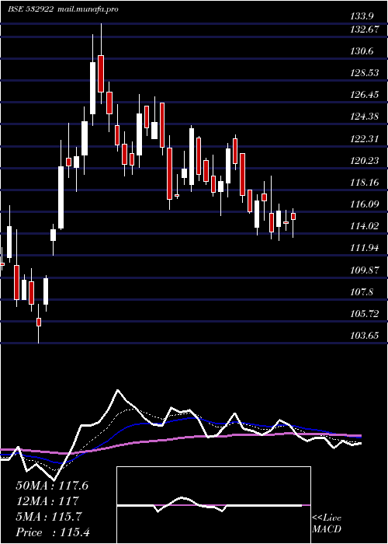This screenshot has width=388, height=544.
Task: Click the BSE 532922 ticker label
Action: [30, 9]
